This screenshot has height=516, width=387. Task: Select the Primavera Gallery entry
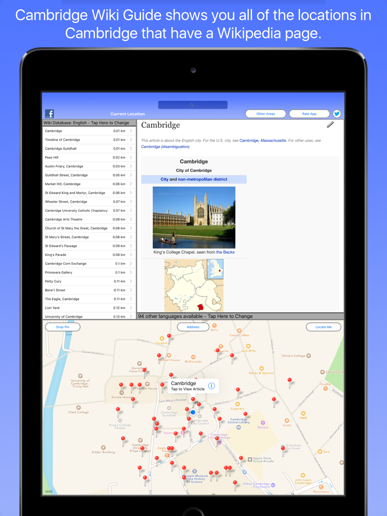coord(89,272)
